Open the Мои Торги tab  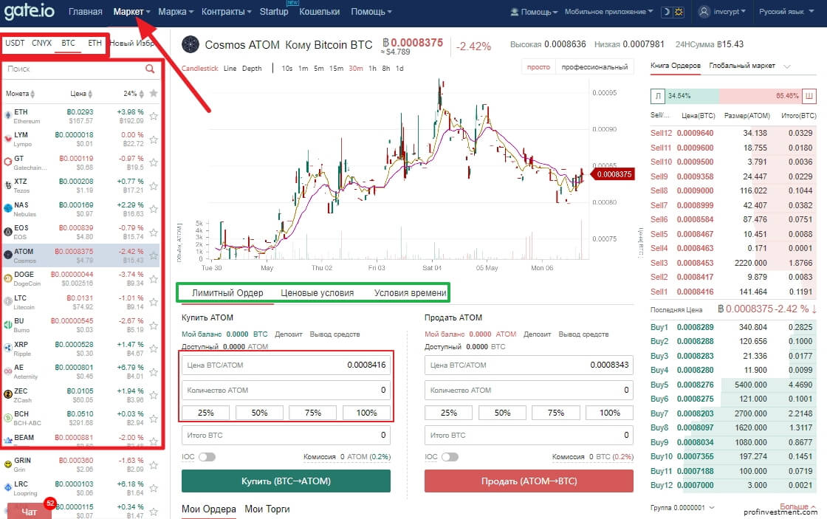click(267, 509)
